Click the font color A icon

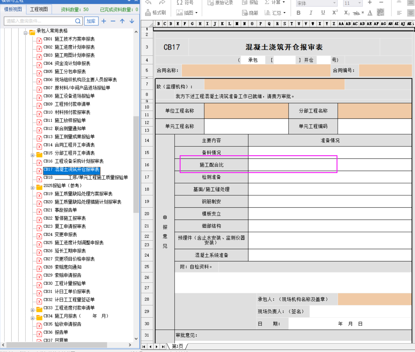tap(370, 13)
